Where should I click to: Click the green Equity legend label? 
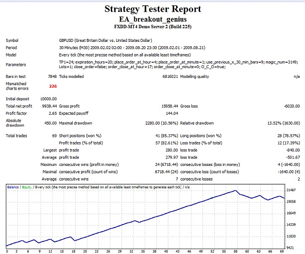27,187
